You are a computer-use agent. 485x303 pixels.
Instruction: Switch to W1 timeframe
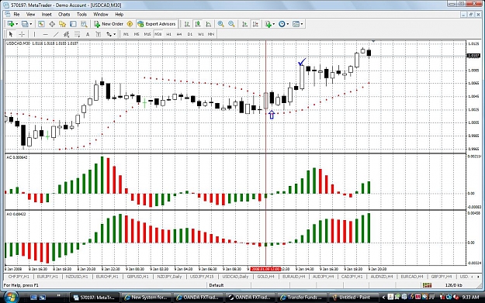click(201, 34)
